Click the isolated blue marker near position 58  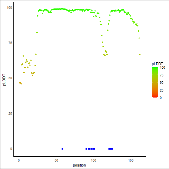point(62,149)
